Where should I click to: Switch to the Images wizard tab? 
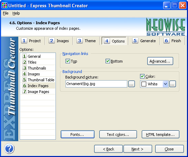coord(59,41)
